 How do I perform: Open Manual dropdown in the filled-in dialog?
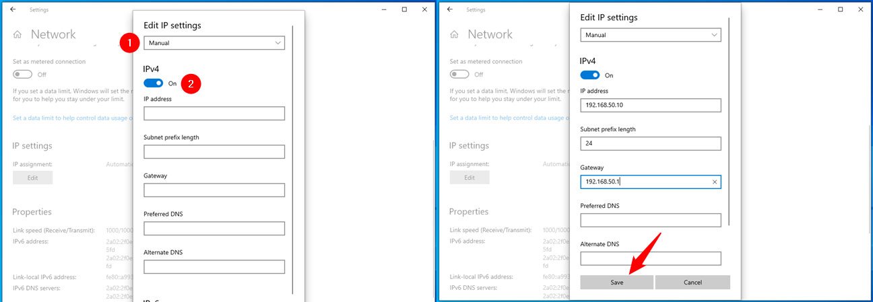pos(651,35)
